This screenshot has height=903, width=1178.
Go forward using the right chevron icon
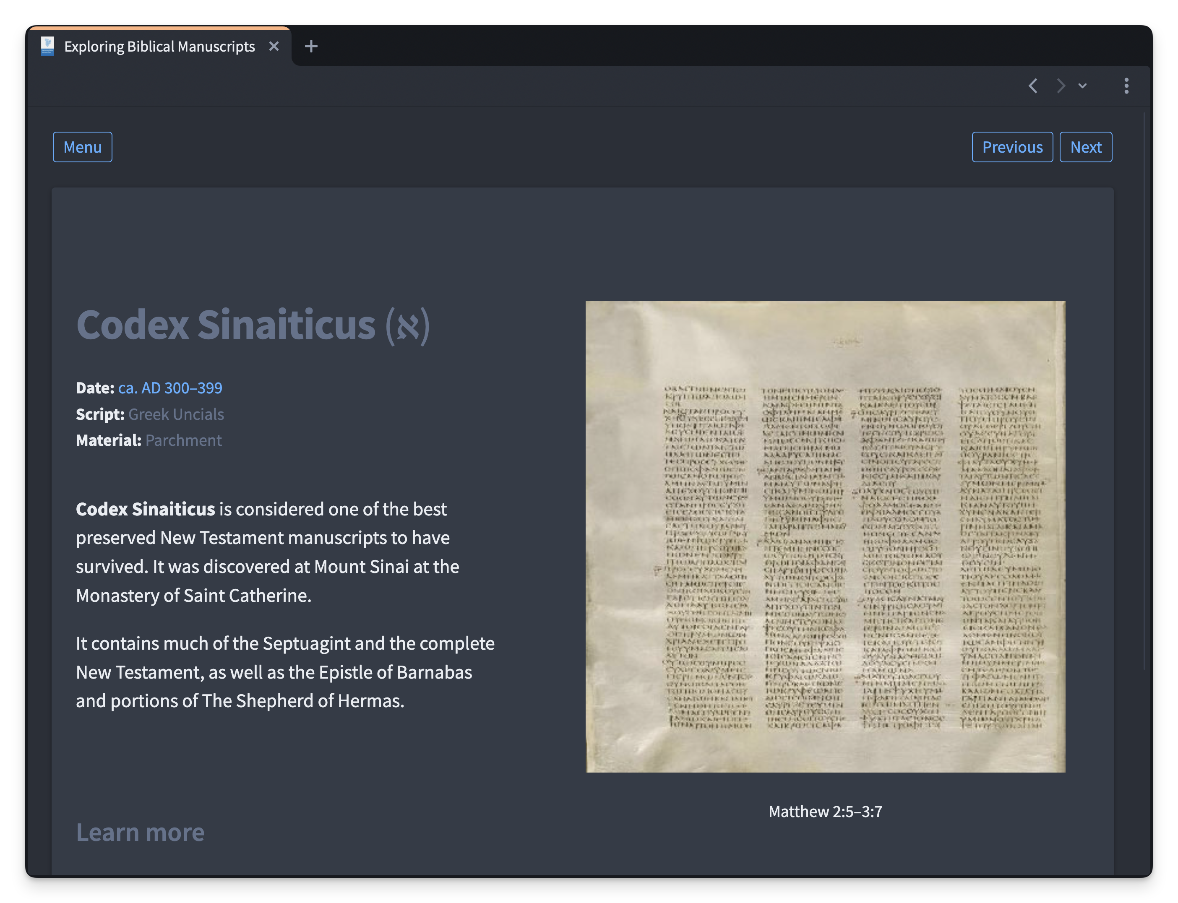(1060, 86)
